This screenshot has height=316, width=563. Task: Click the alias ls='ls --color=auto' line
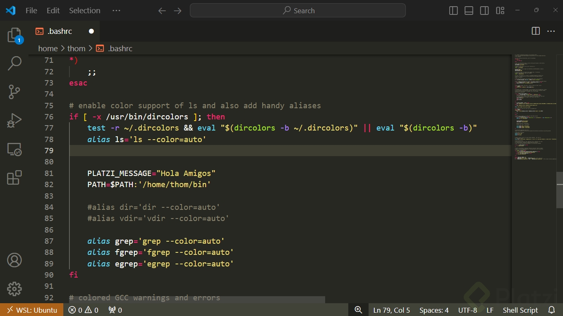(147, 139)
